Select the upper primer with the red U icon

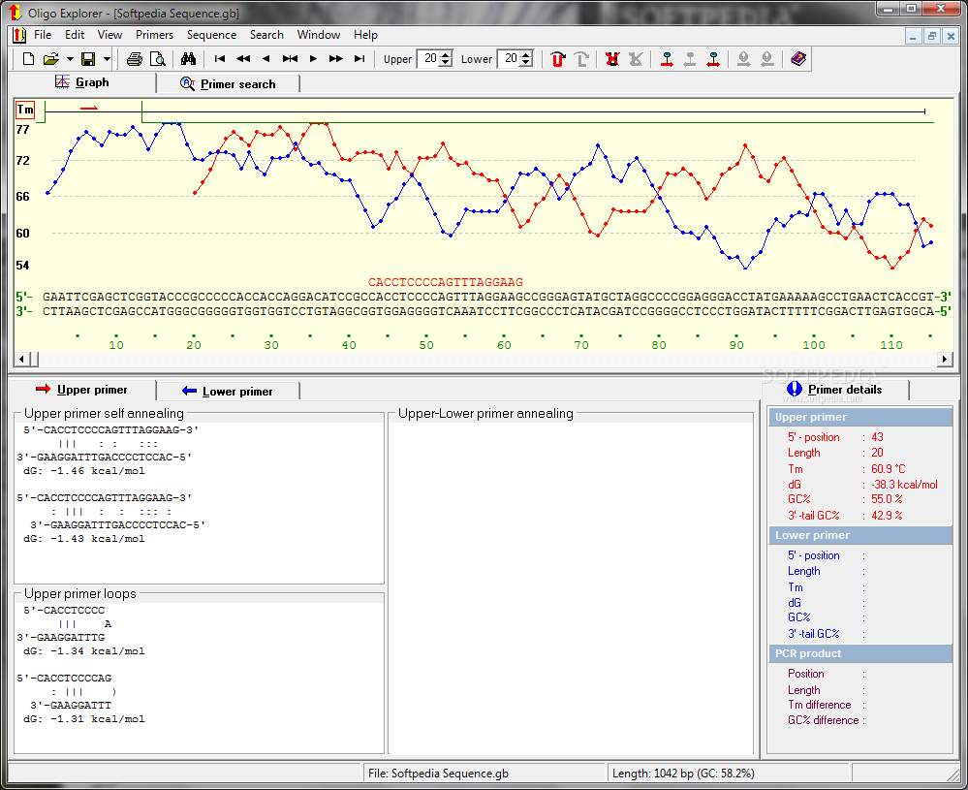click(558, 59)
